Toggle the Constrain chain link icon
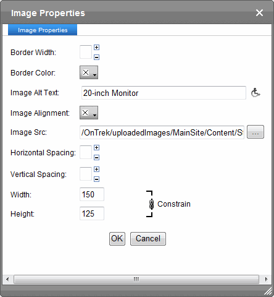This screenshot has height=297, width=274. 151,204
